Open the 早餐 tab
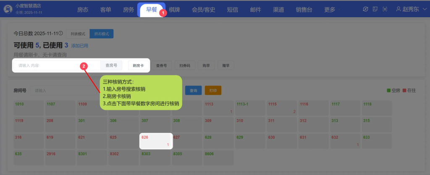The width and height of the screenshot is (430, 175). click(x=151, y=9)
